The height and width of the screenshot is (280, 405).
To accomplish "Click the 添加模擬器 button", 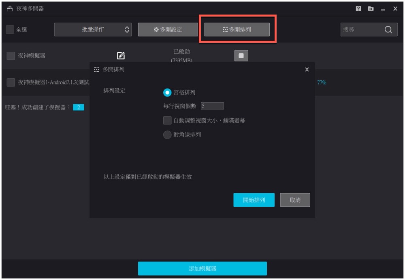I will point(202,268).
